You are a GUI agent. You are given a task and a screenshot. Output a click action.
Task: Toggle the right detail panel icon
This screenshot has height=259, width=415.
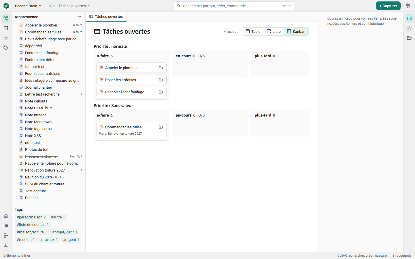(409, 18)
